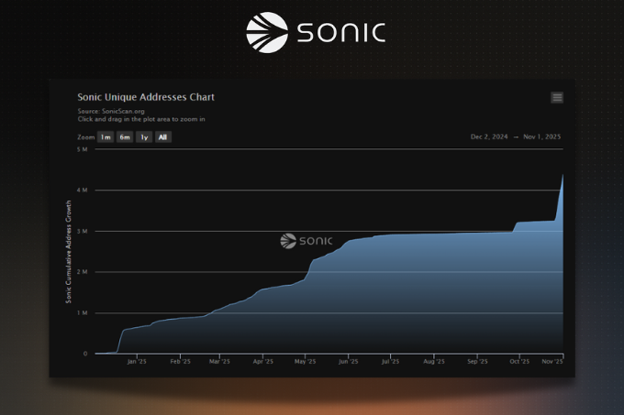This screenshot has width=624, height=415.
Task: Click the 4 M y-axis label
Action: pyautogui.click(x=82, y=191)
